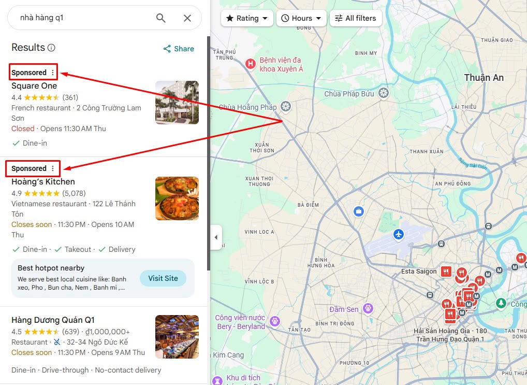The width and height of the screenshot is (527, 385).
Task: Open the info icon next to Results heading
Action: [x=51, y=47]
